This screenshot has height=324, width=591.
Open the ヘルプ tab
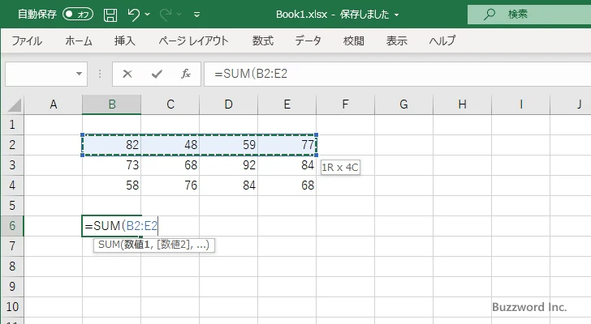tap(442, 40)
